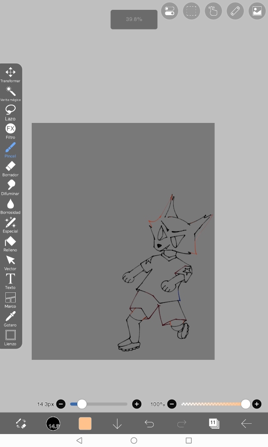Viewport: 268px width, 447px height.
Task: Tap the down arrow hide toolbar icon
Action: 117,424
